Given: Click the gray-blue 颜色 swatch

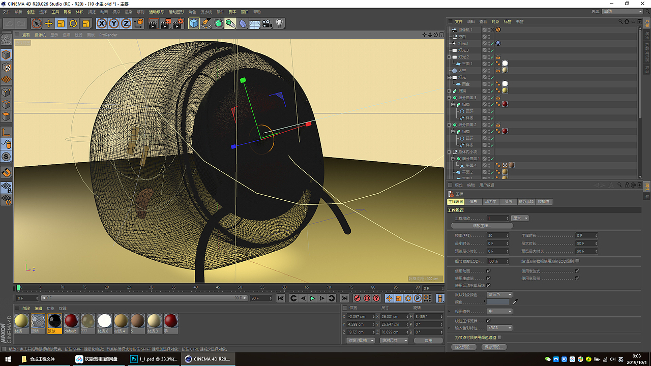Looking at the screenshot, I should 498,302.
